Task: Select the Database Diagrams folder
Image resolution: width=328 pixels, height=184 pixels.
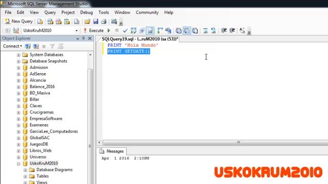Action: coord(54,170)
